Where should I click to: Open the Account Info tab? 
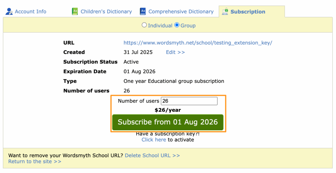click(x=31, y=11)
